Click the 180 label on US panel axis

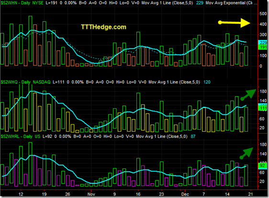[263, 145]
